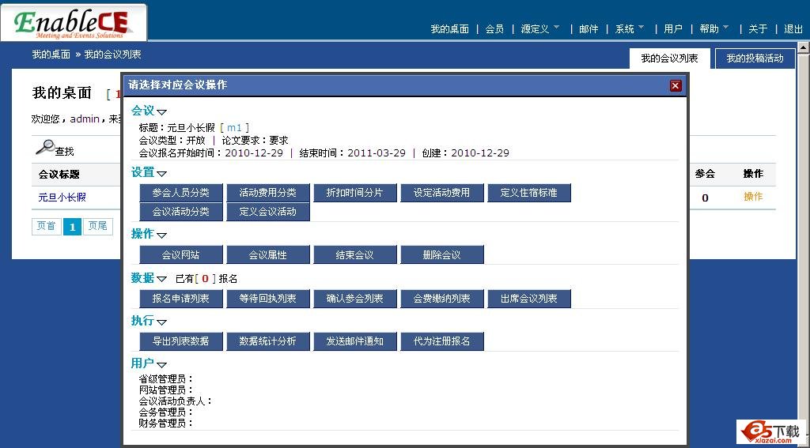Click 我的桌面 in the breadcrumb
Image resolution: width=810 pixels, height=448 pixels.
(51, 55)
